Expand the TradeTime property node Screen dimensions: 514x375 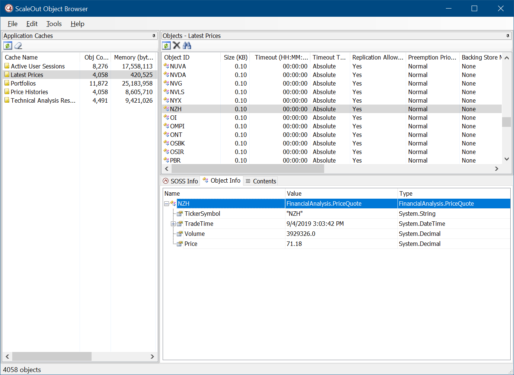pyautogui.click(x=173, y=224)
